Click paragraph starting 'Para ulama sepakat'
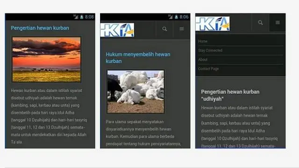Image resolution: width=299 pixels, height=168 pixels. click(x=143, y=133)
